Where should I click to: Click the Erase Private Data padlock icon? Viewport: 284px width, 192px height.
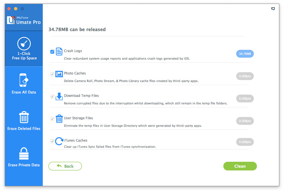24,154
